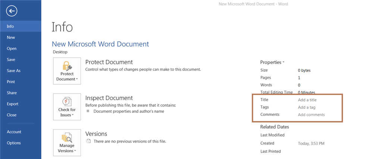Viewport: 382px width, 159px height.
Task: Expand the Properties dropdown arrow
Action: pyautogui.click(x=284, y=63)
